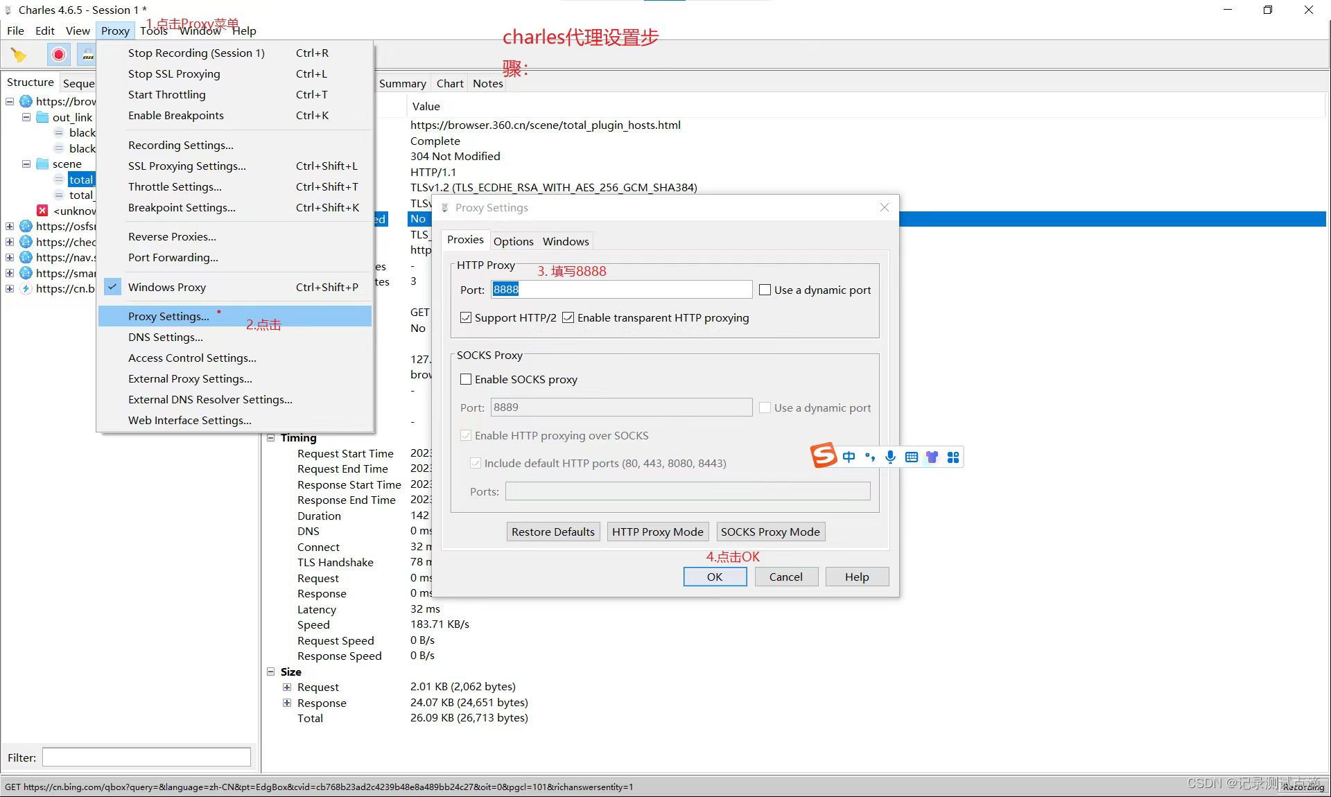
Task: Open the Sogou soft keyboard icon
Action: tap(911, 457)
